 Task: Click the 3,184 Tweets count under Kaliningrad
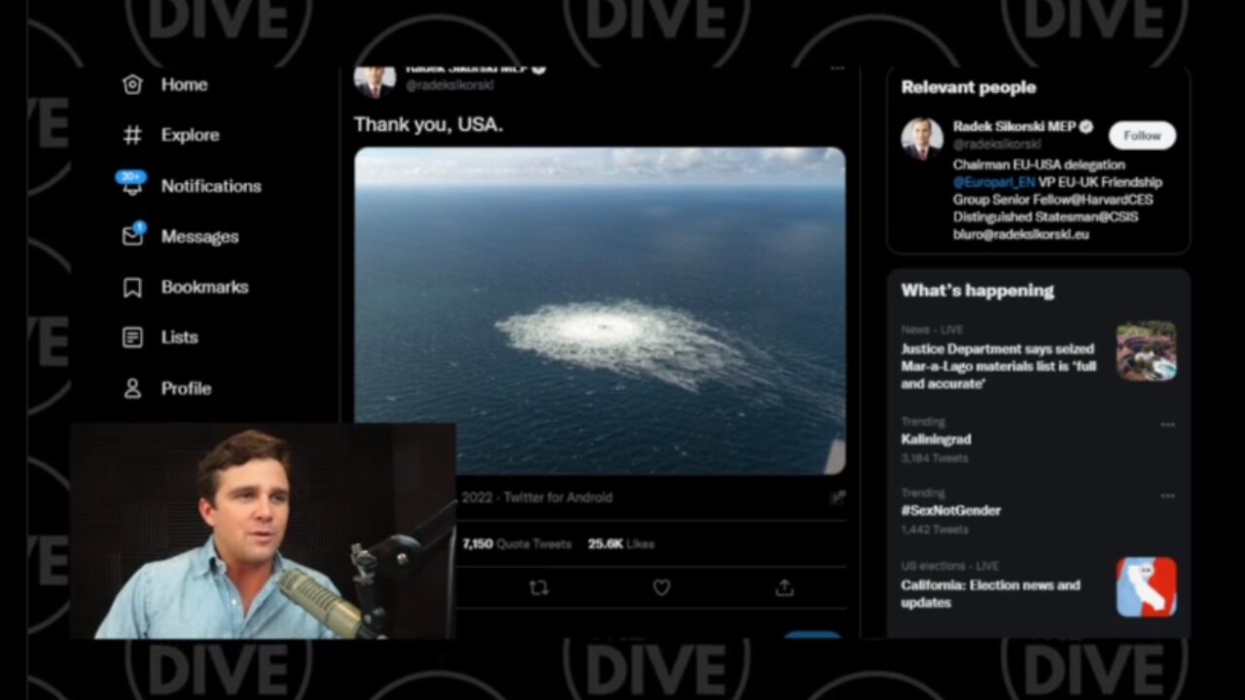[935, 458]
